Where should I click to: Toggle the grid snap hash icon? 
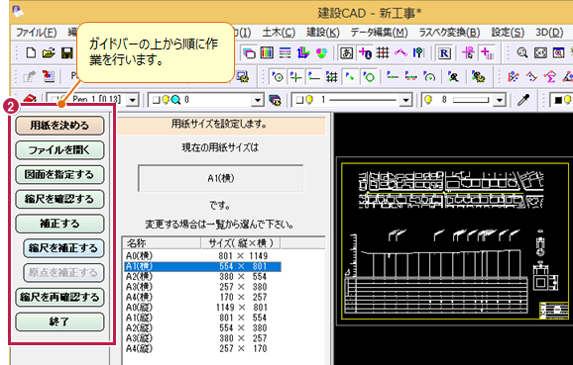click(x=331, y=76)
